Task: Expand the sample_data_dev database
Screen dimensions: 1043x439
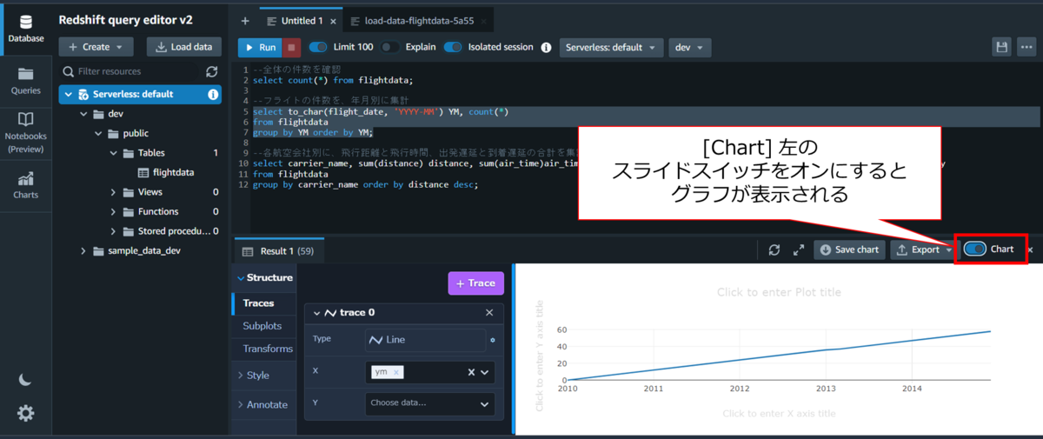Action: point(83,250)
